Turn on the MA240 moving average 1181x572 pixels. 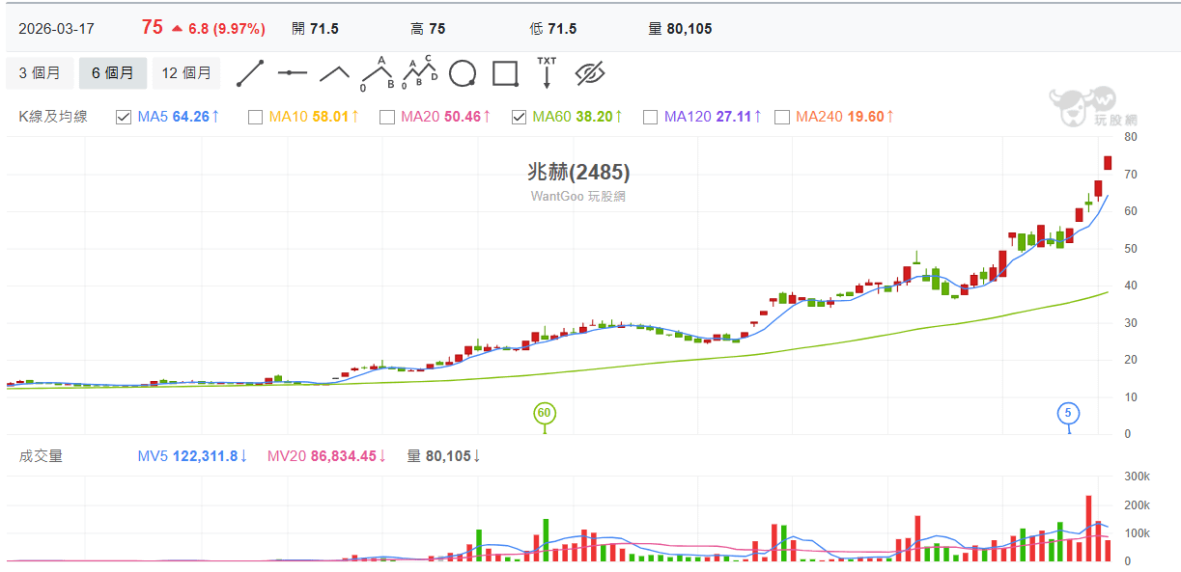782,117
